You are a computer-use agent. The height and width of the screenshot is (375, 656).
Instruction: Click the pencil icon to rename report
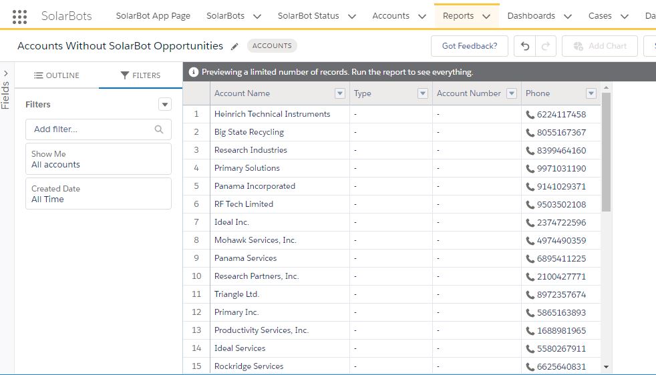tap(234, 47)
